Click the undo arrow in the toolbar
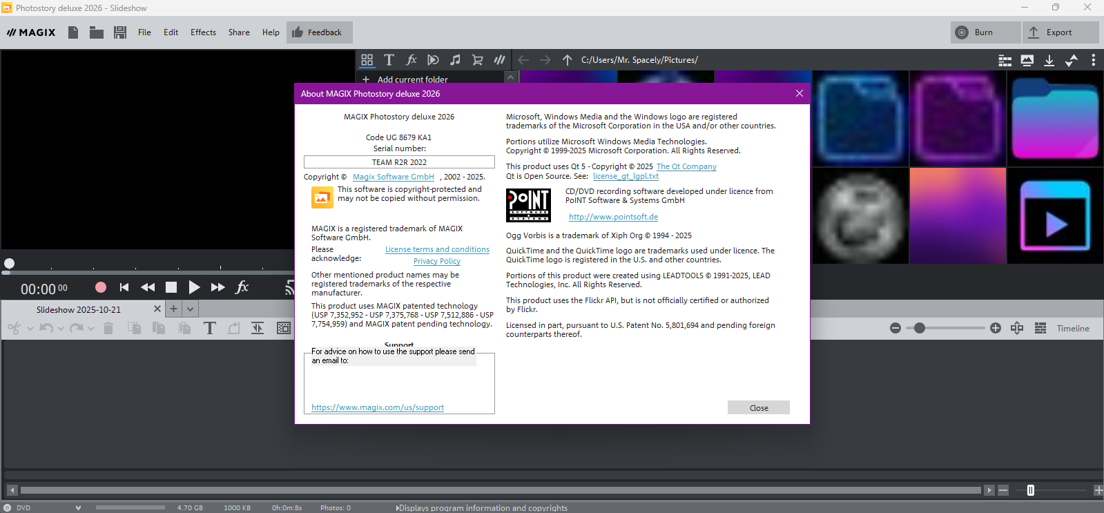The height and width of the screenshot is (513, 1104). (x=46, y=328)
